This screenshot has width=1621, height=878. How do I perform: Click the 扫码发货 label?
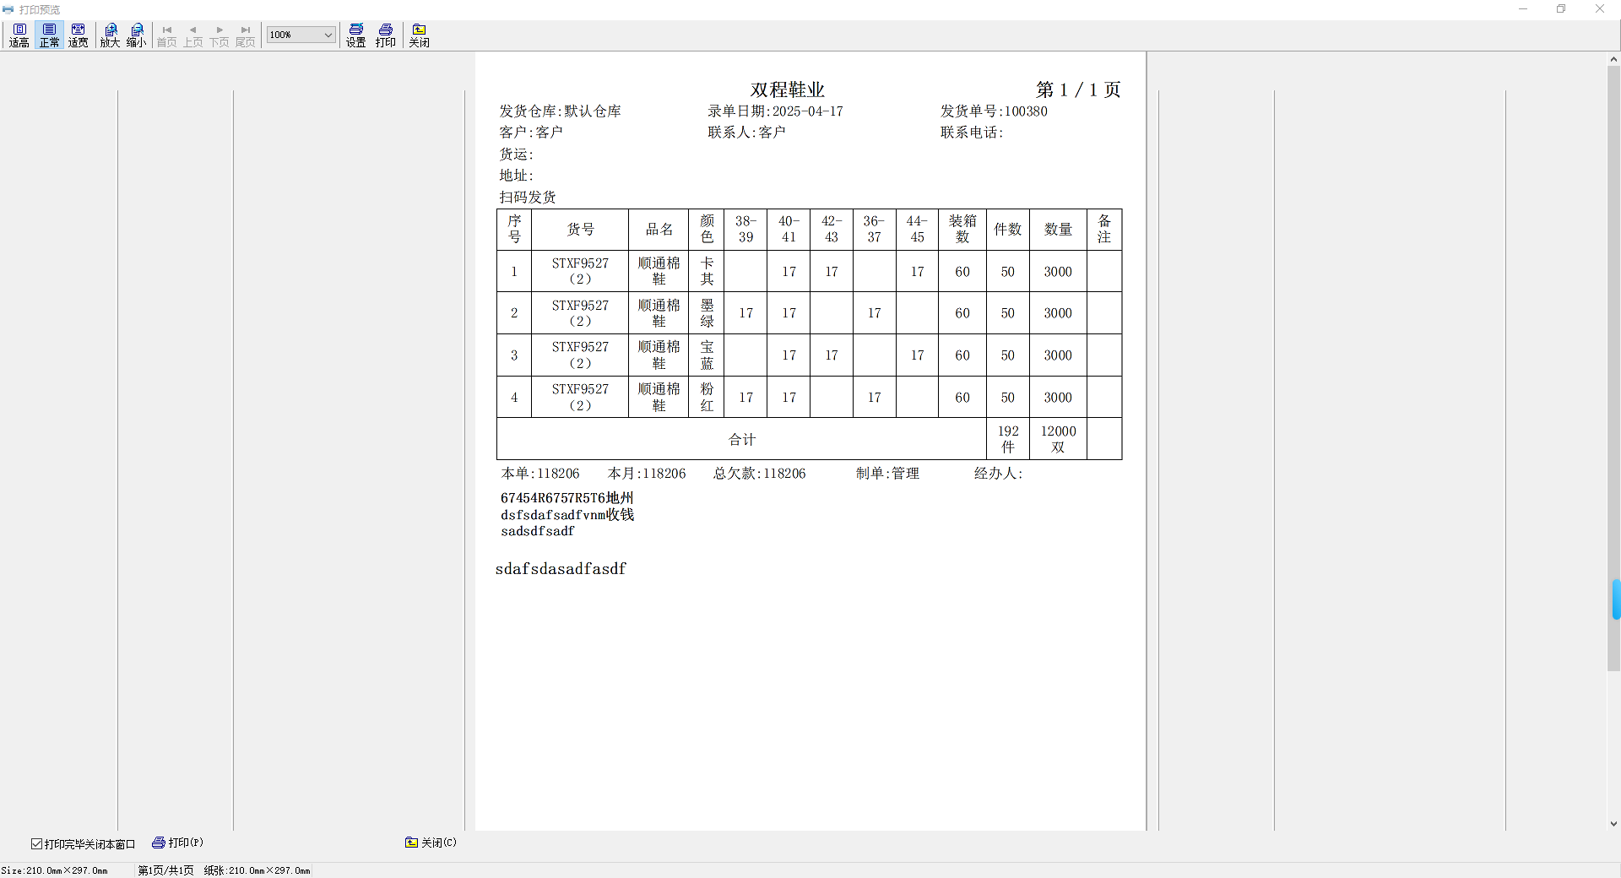[528, 198]
